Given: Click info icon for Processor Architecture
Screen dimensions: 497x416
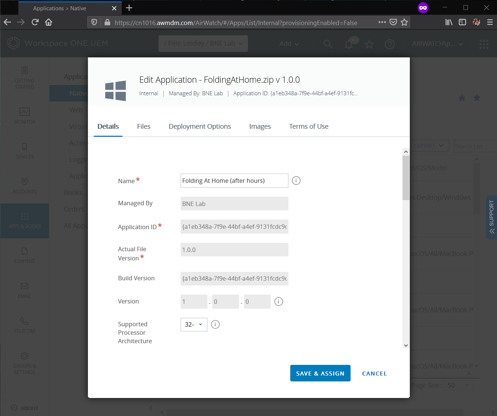Looking at the screenshot, I should pyautogui.click(x=216, y=324).
